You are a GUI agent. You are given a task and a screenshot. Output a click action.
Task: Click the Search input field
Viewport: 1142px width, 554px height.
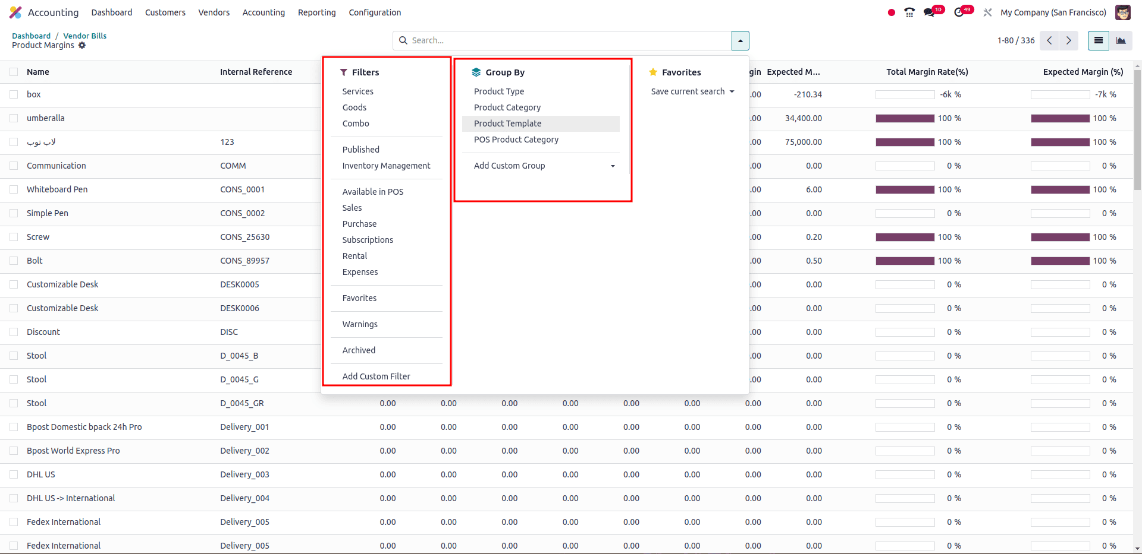pos(565,40)
